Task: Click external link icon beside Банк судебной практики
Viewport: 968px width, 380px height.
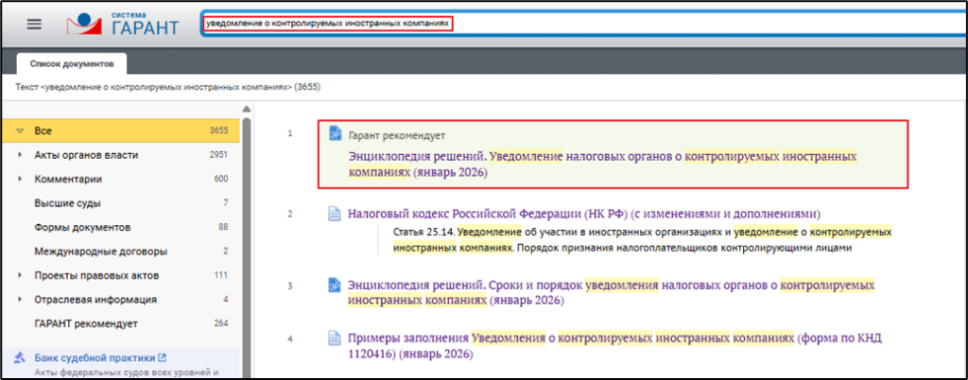Action: [x=162, y=357]
